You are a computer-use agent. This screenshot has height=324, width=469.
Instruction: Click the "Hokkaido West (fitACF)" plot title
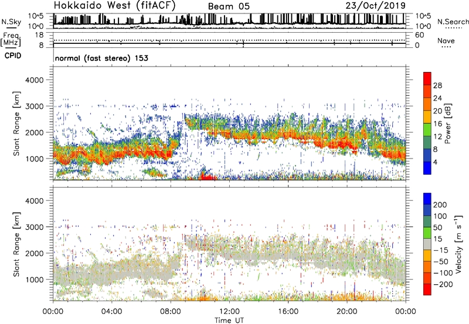(x=114, y=5)
